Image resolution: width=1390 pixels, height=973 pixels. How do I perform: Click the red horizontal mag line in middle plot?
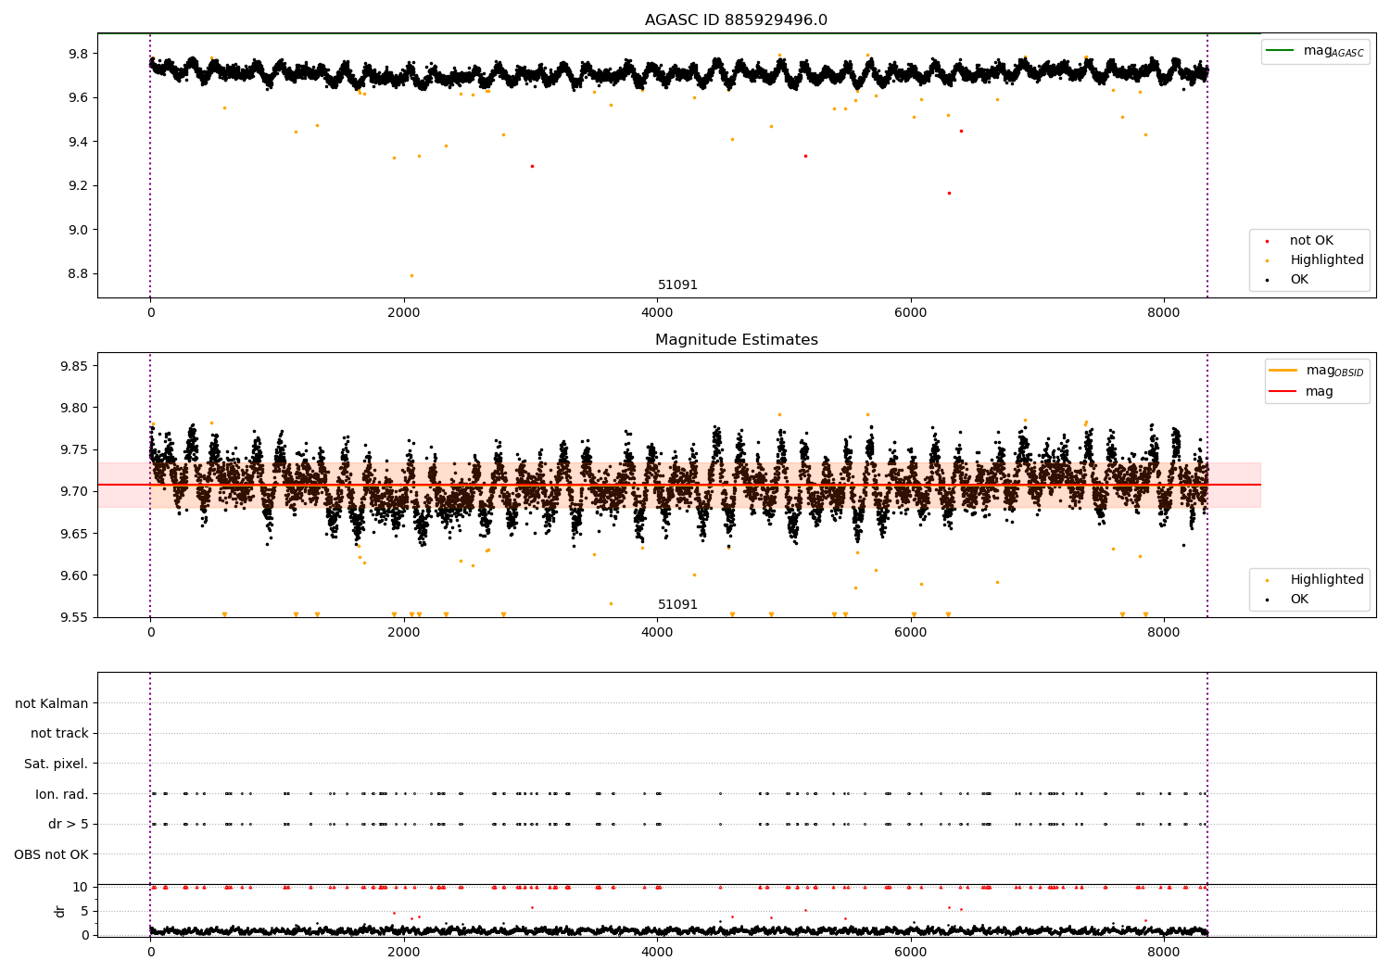coord(679,485)
